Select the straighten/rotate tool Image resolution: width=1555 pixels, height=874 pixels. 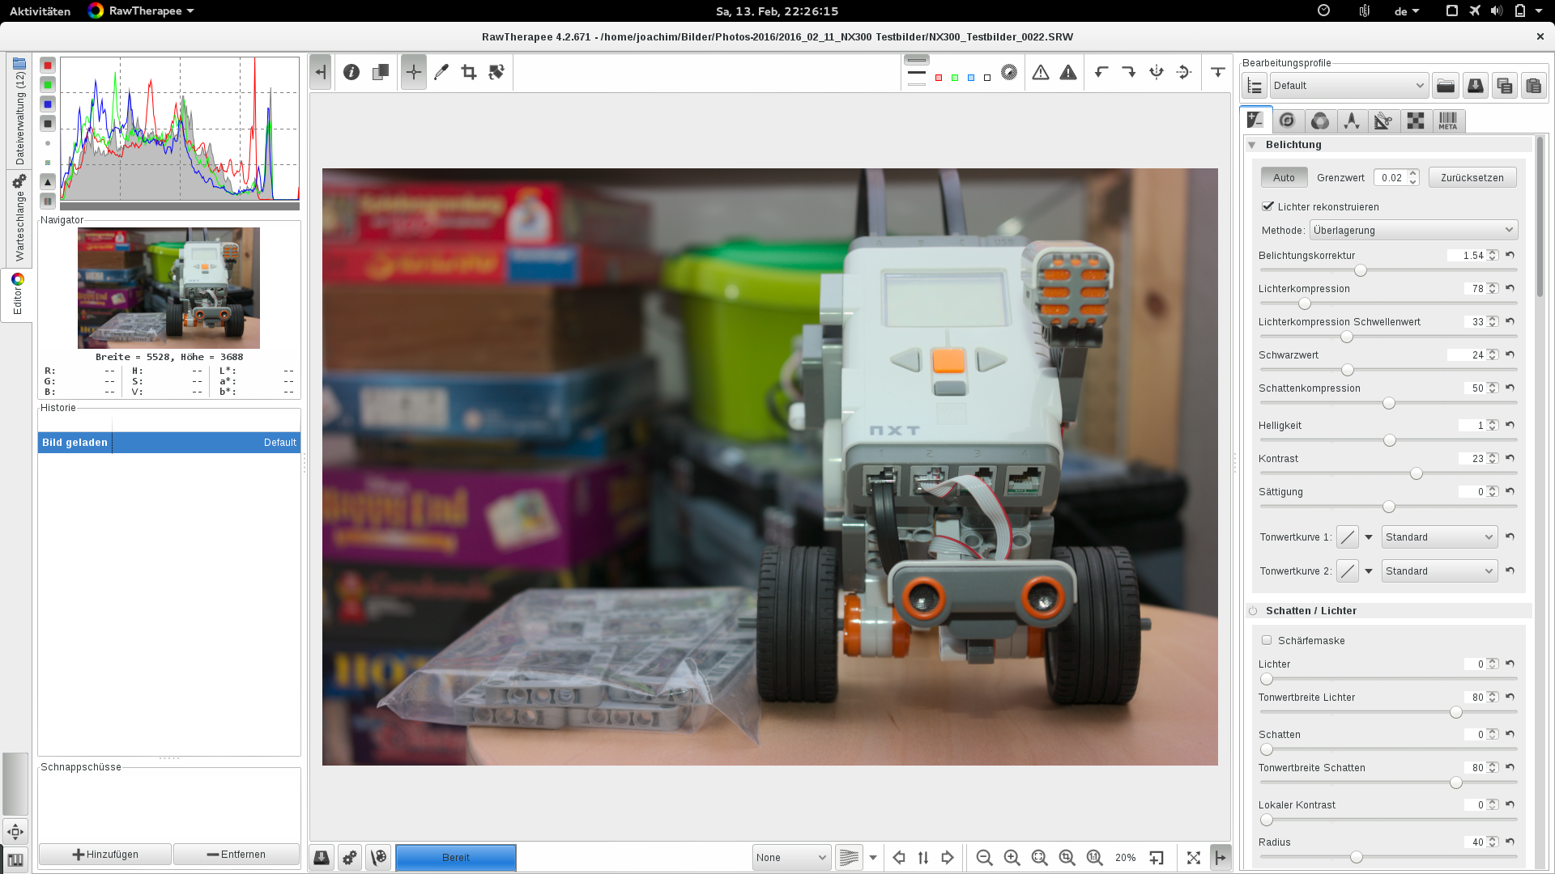point(496,73)
